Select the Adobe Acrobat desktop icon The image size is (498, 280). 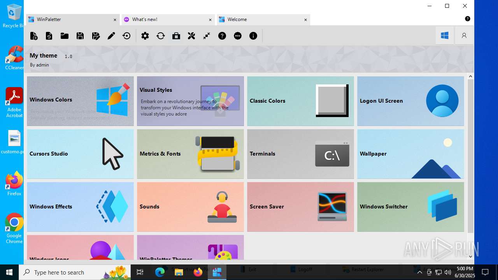click(x=14, y=102)
